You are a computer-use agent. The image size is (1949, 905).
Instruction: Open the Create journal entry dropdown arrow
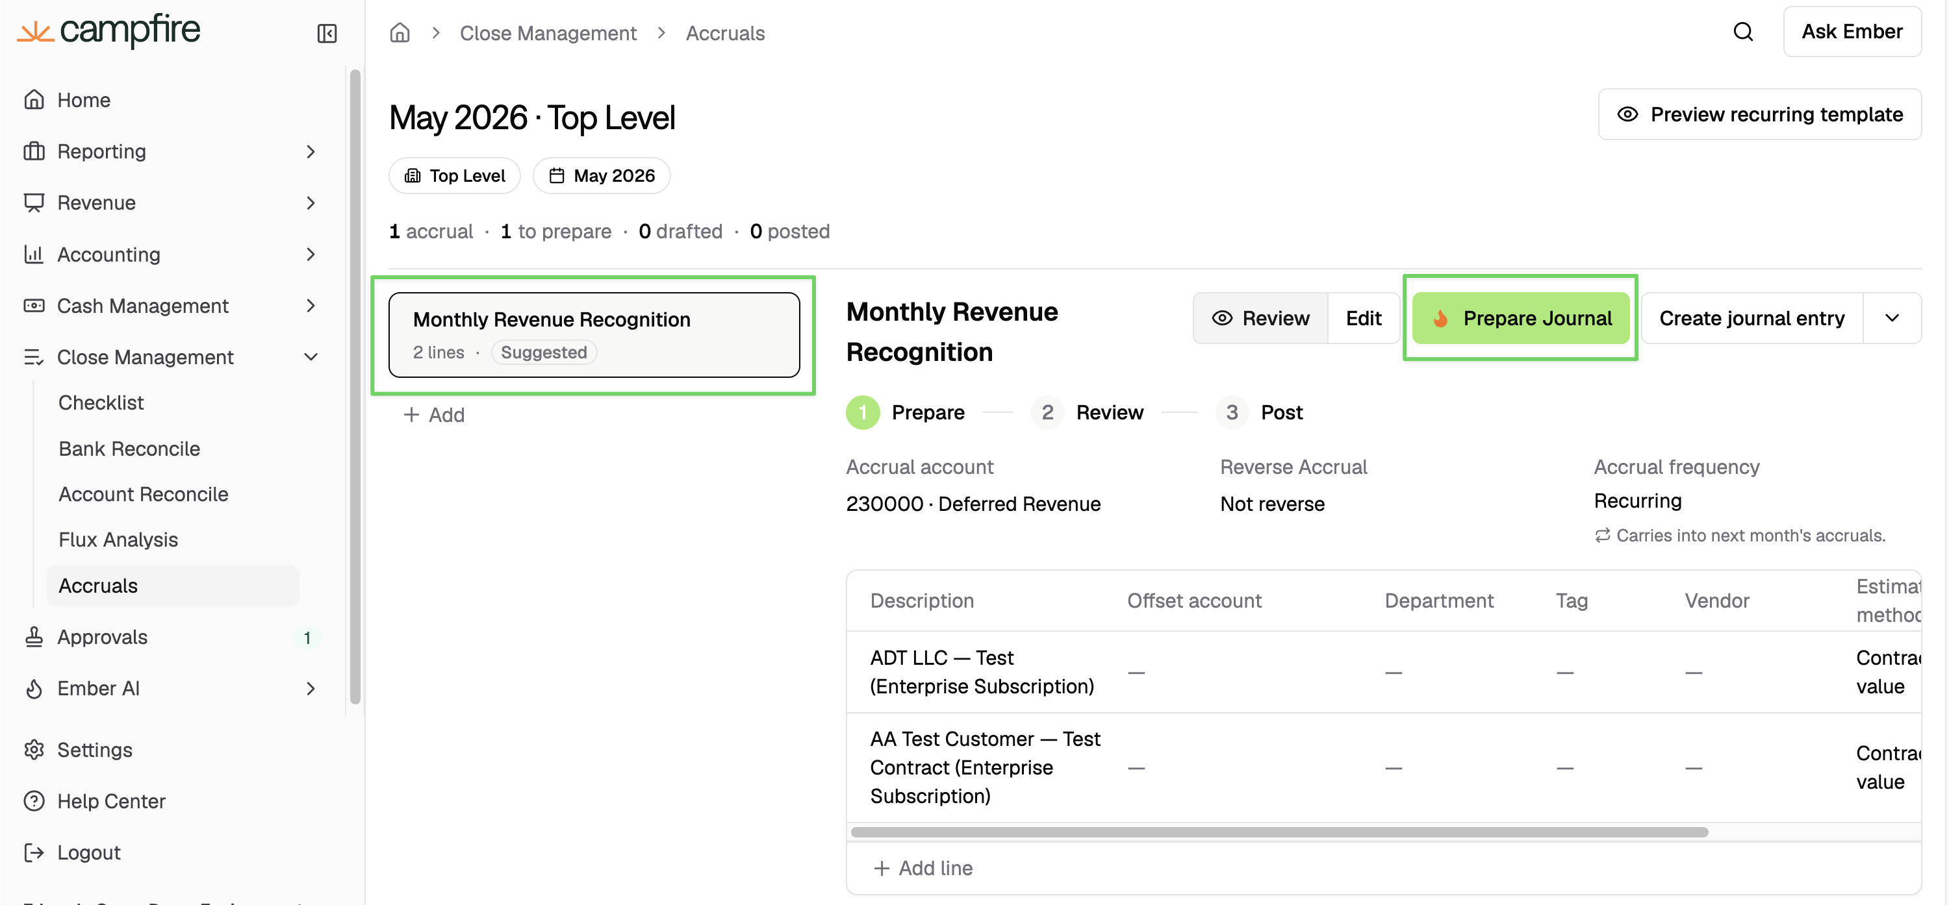(x=1892, y=318)
